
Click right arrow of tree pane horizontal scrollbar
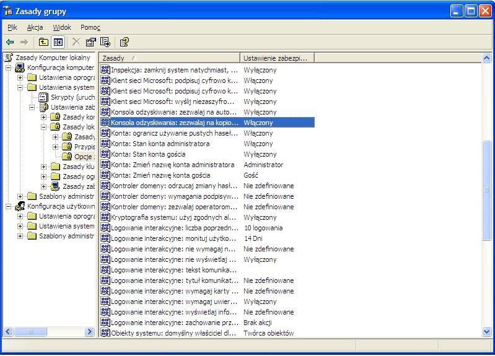[89, 332]
